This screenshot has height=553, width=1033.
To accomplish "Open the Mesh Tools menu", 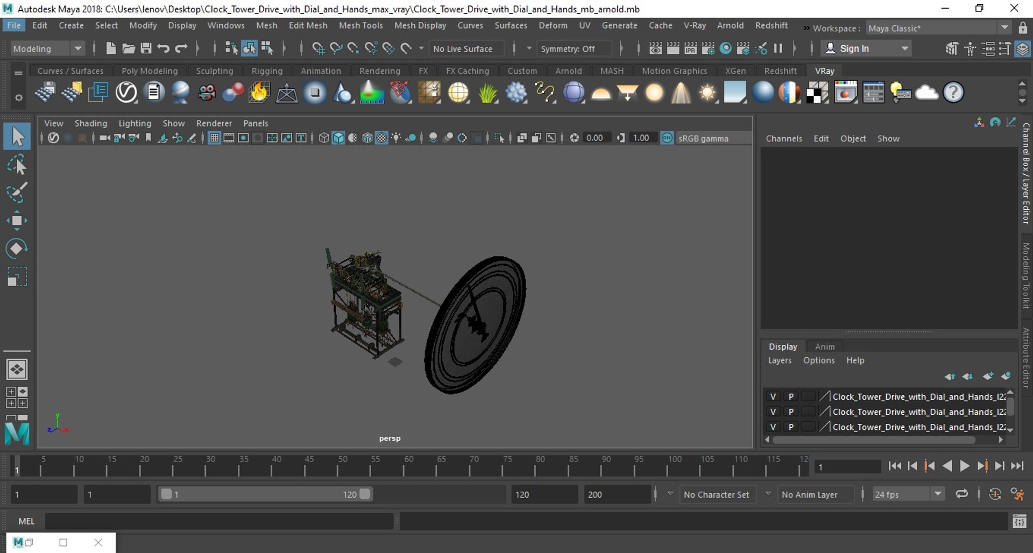I will [x=360, y=25].
